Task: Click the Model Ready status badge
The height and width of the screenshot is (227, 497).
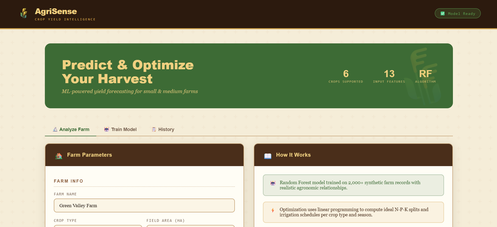Action: 458,13
